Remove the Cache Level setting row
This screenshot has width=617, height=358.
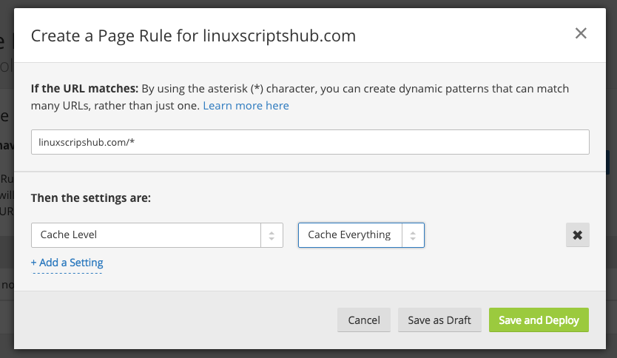click(x=577, y=235)
